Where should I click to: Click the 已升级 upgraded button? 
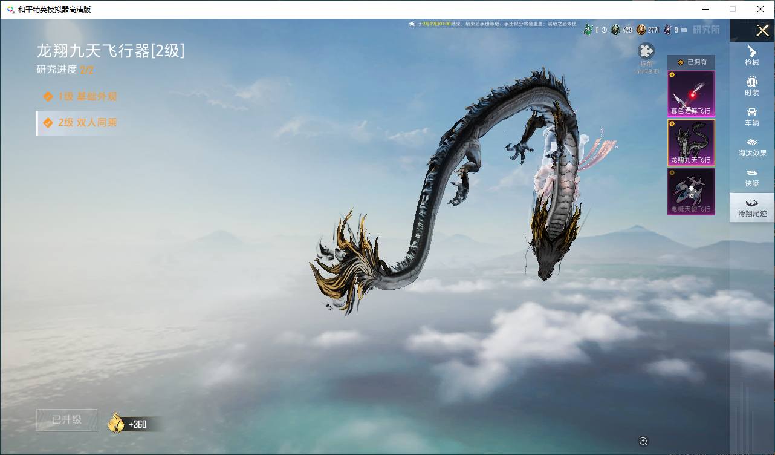click(x=66, y=420)
